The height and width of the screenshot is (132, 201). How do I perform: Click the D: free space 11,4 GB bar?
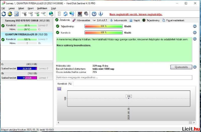(27, 78)
